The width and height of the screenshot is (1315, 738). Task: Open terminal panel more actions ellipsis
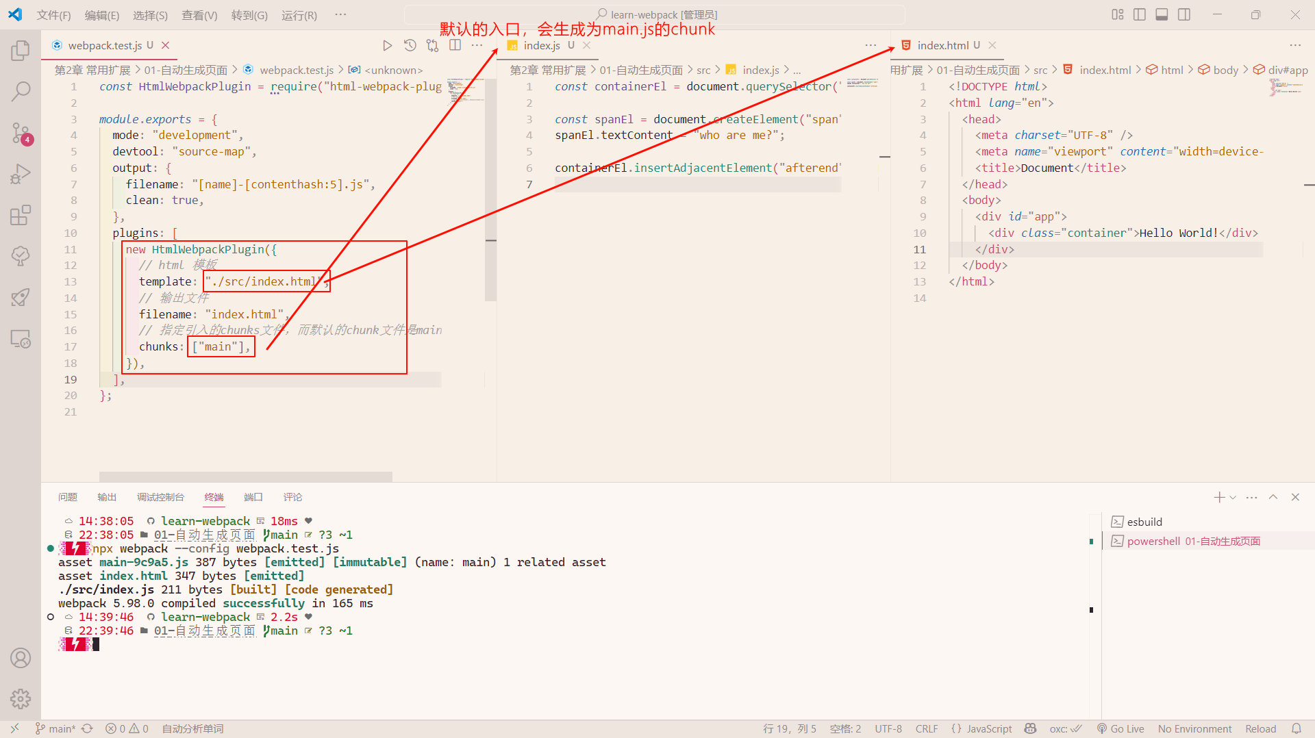1252,498
